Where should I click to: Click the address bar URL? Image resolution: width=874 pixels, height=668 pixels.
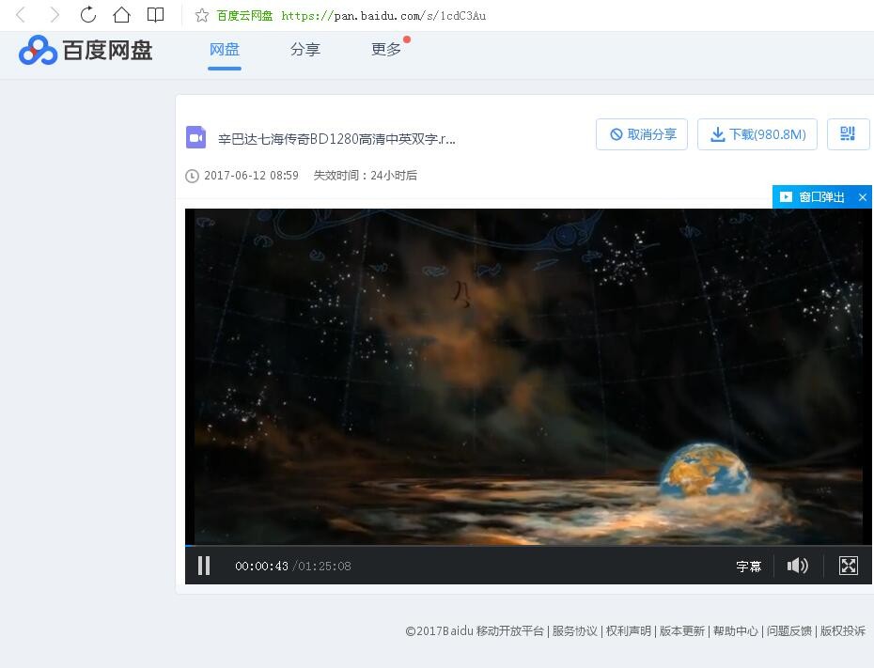[383, 16]
